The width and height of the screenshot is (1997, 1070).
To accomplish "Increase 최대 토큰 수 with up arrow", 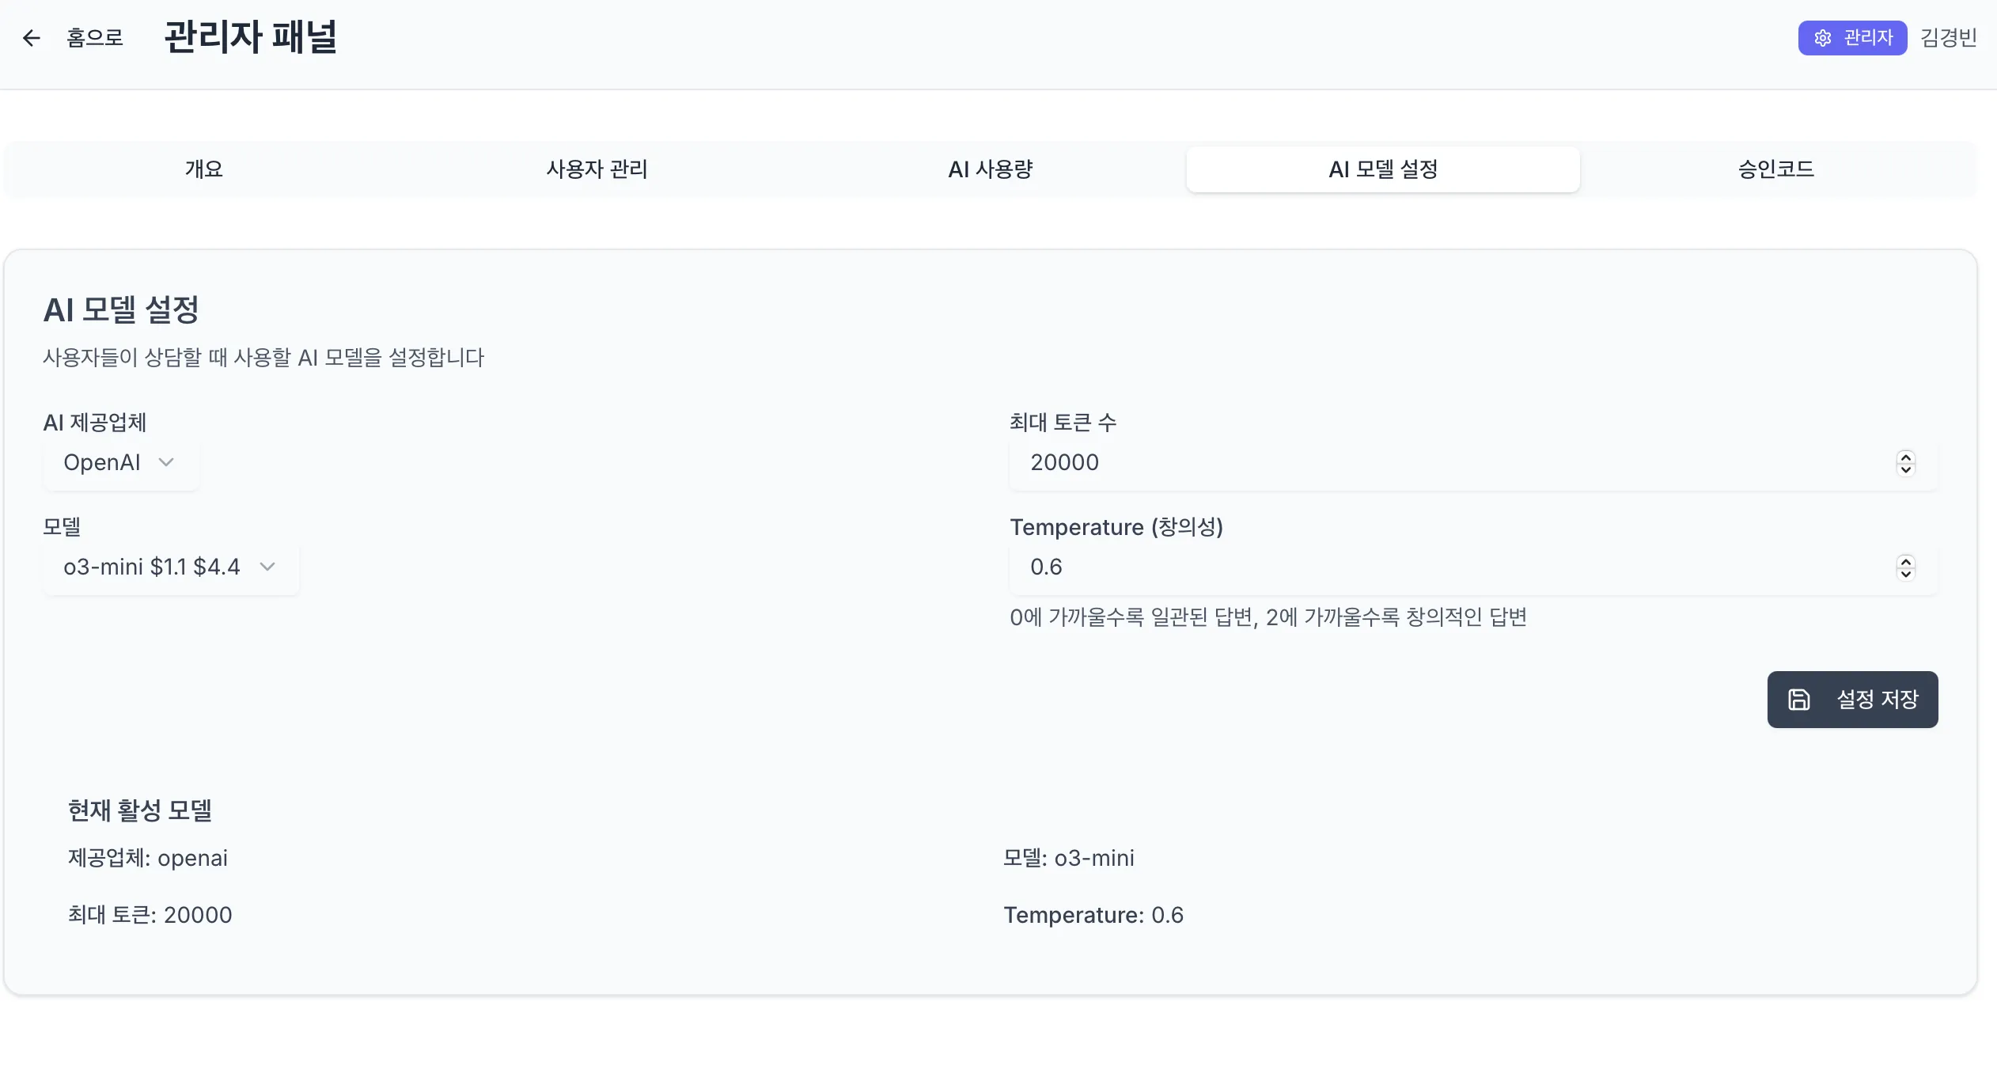I will coord(1906,457).
